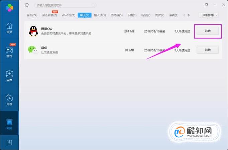The image size is (228, 150).
Task: Uninstall 微信 with its 卸载 button
Action: 208,50
